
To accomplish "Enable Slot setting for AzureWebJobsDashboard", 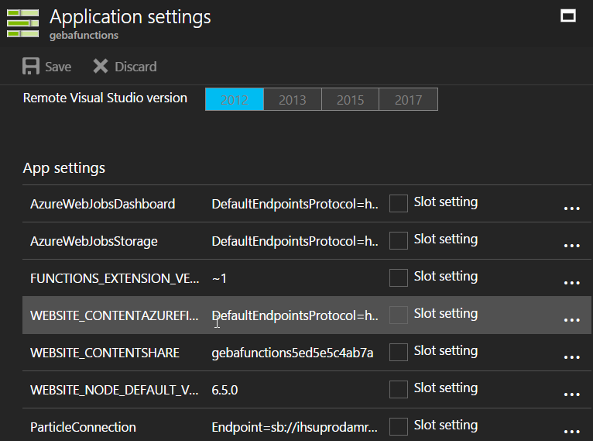I will point(398,204).
